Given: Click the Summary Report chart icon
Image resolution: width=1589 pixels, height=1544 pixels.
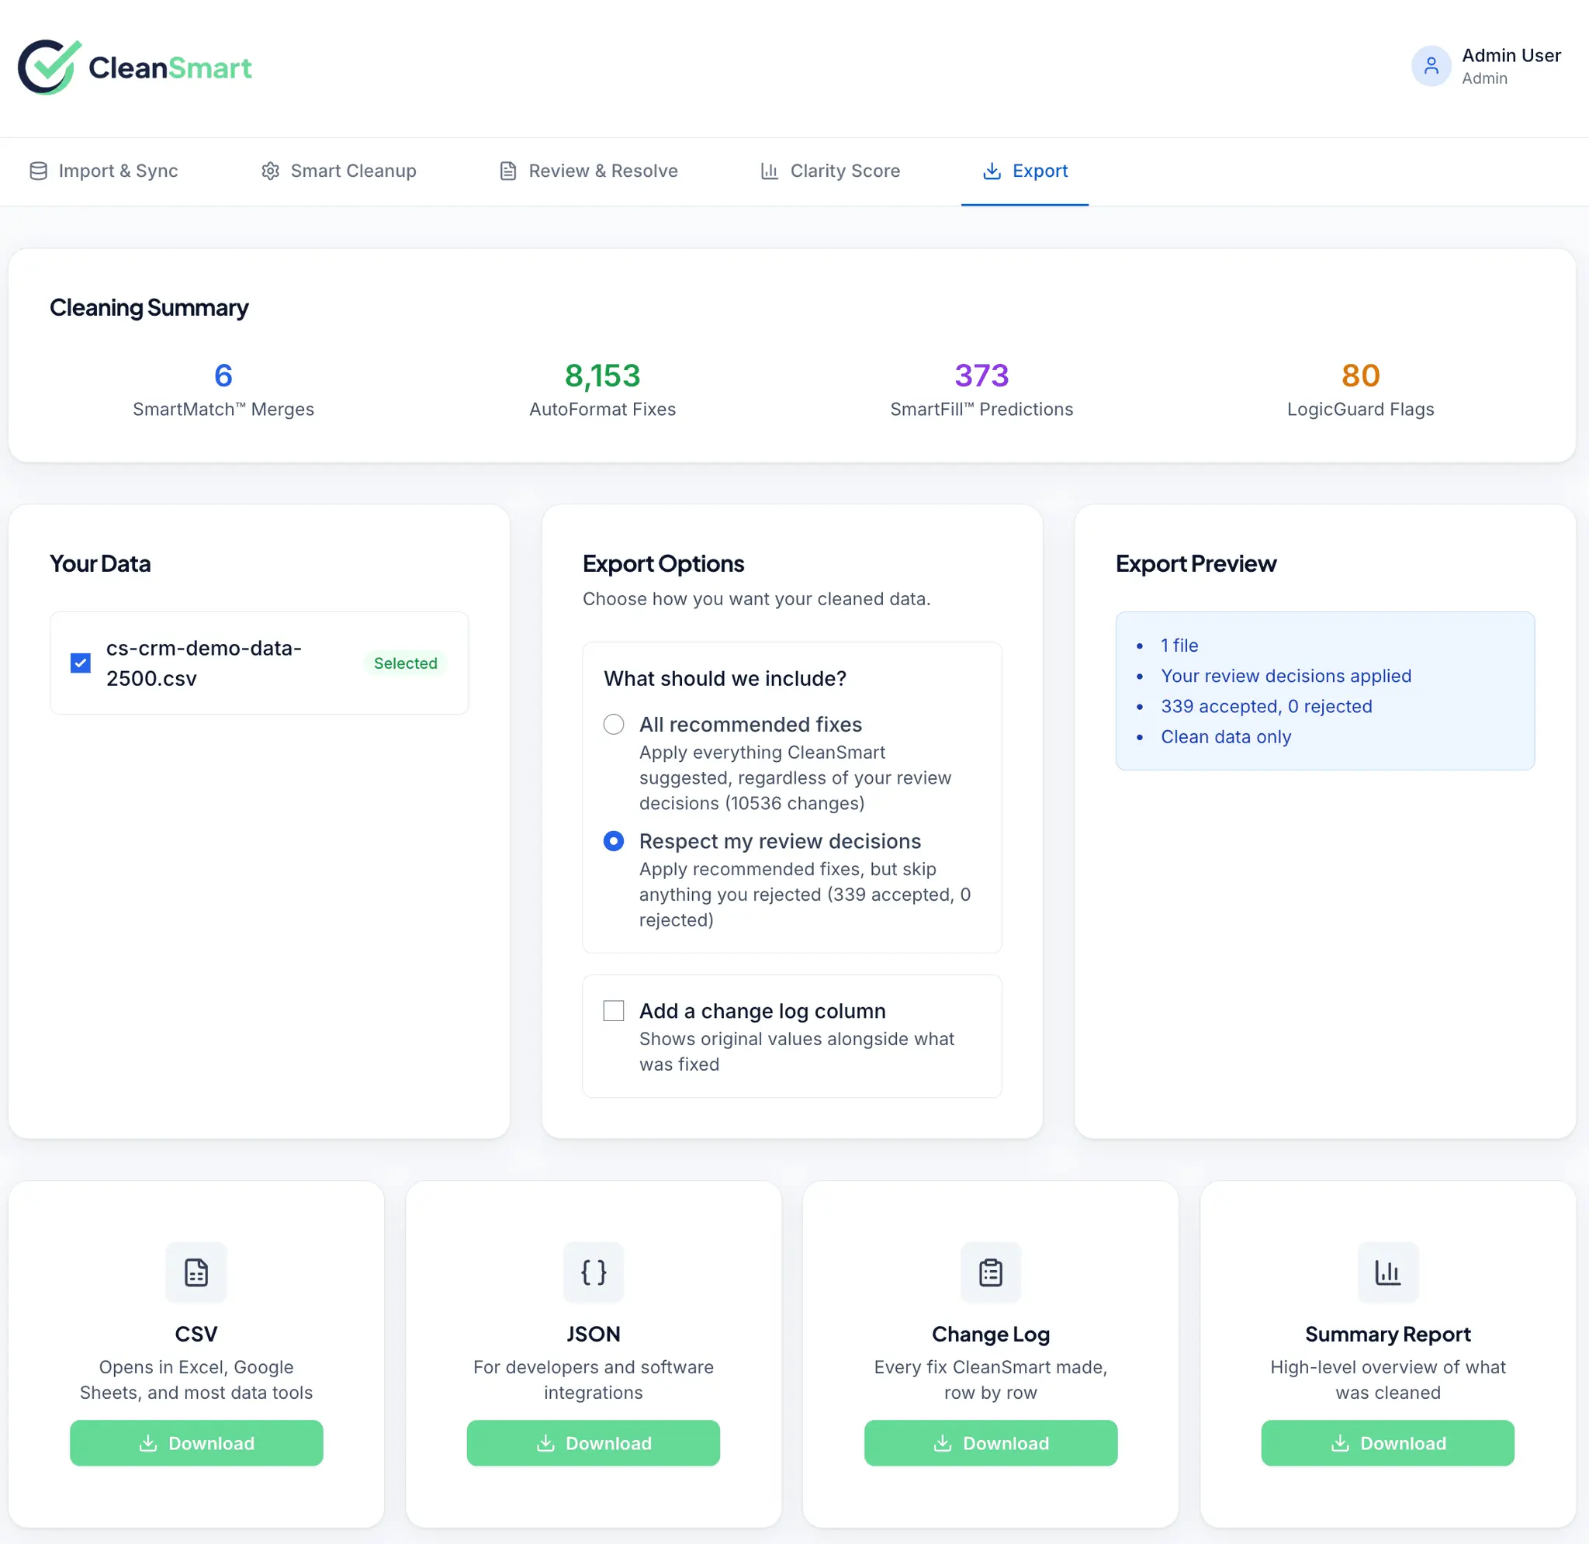Looking at the screenshot, I should click(x=1388, y=1272).
